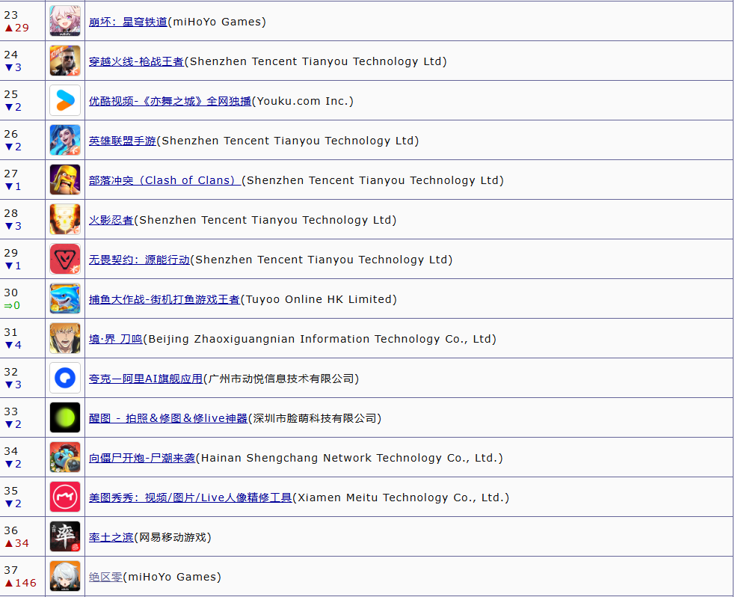The image size is (735, 597).
Task: Click the 无畏契约：源能行动 app icon
Action: [65, 259]
